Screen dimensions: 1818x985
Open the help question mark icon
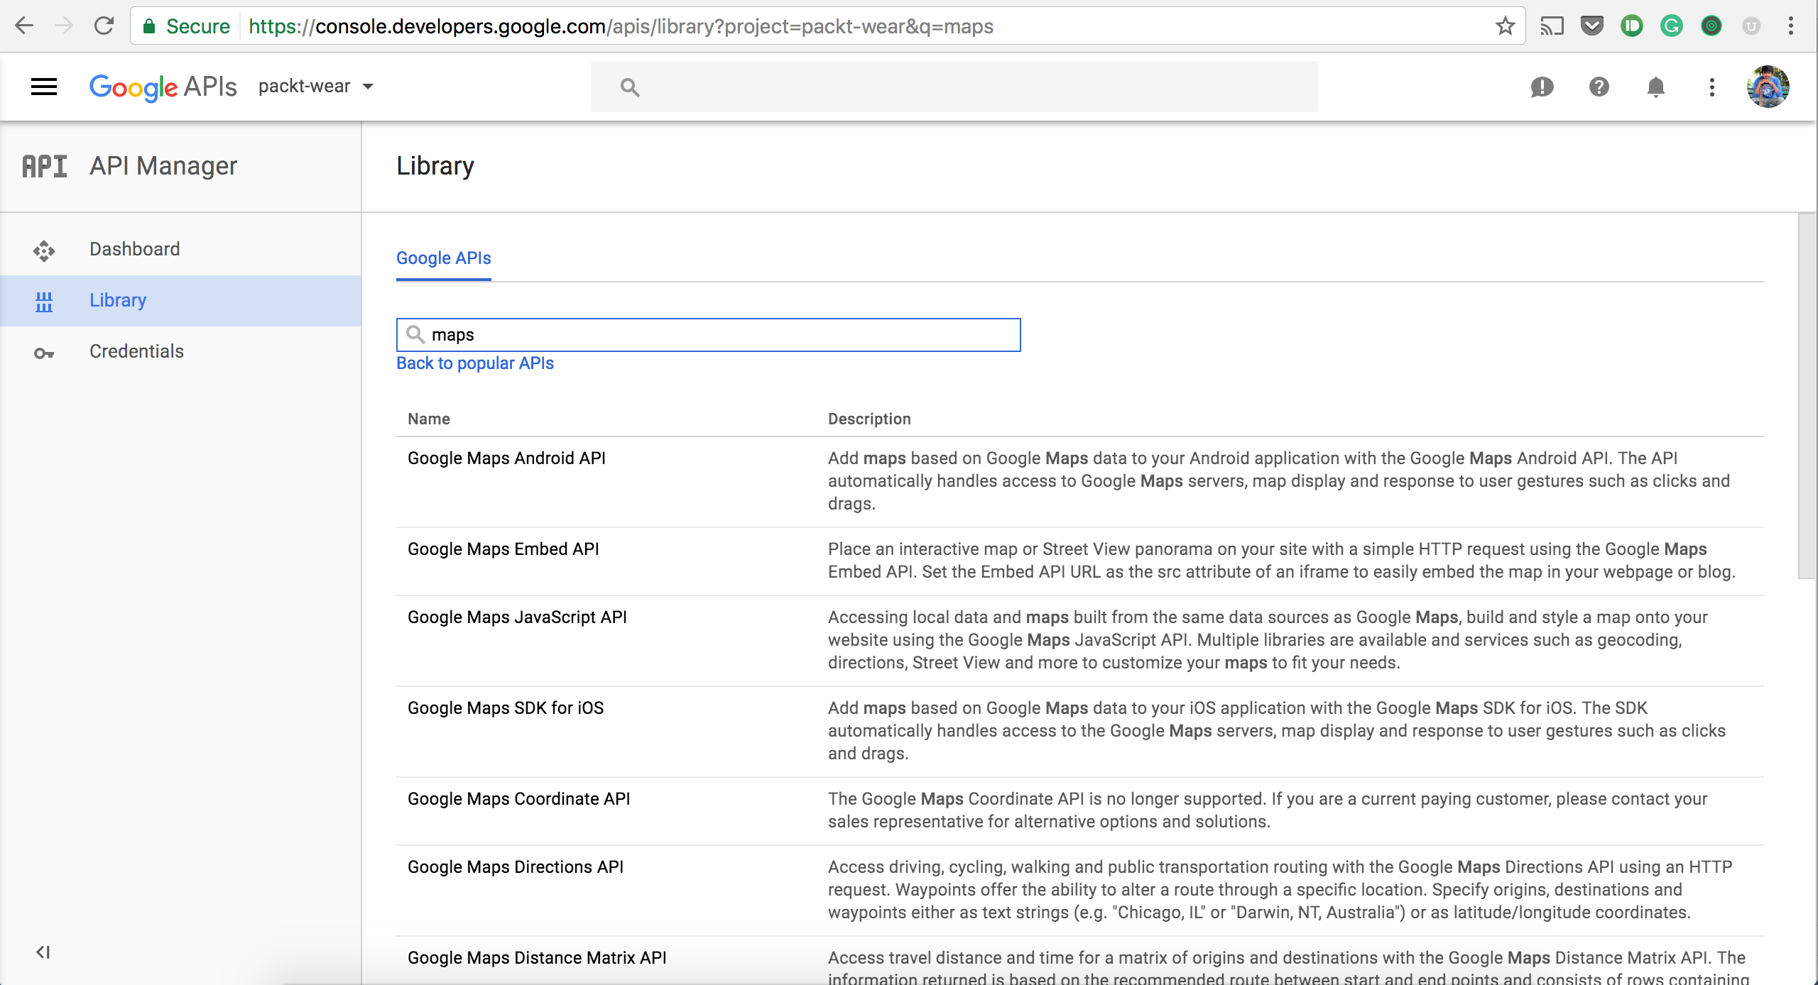(1599, 87)
